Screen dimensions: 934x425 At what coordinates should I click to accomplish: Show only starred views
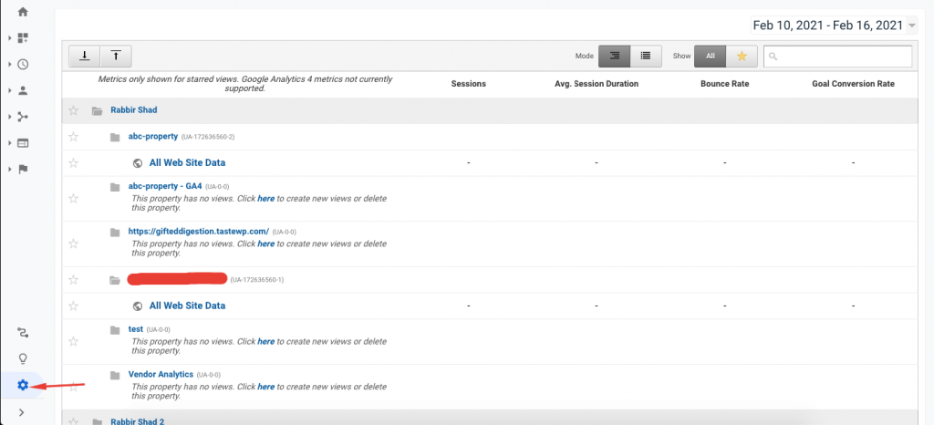[742, 56]
